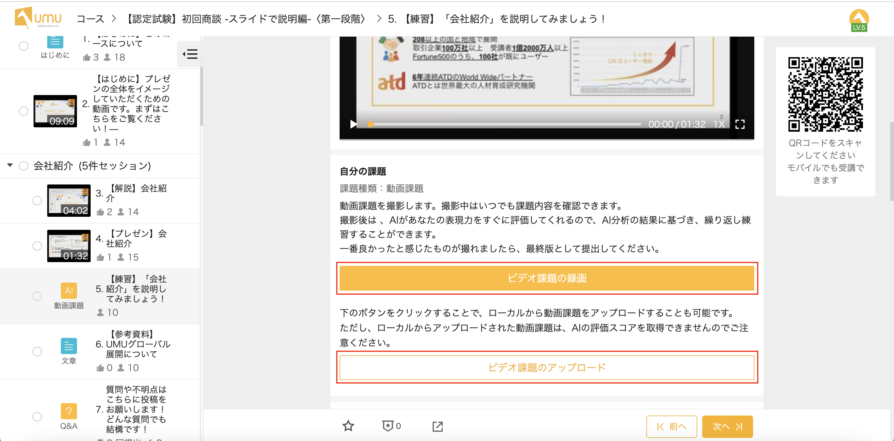Viewport: 894px width, 441px height.
Task: Collapse the sidebar with the menu toggle icon
Action: [190, 54]
